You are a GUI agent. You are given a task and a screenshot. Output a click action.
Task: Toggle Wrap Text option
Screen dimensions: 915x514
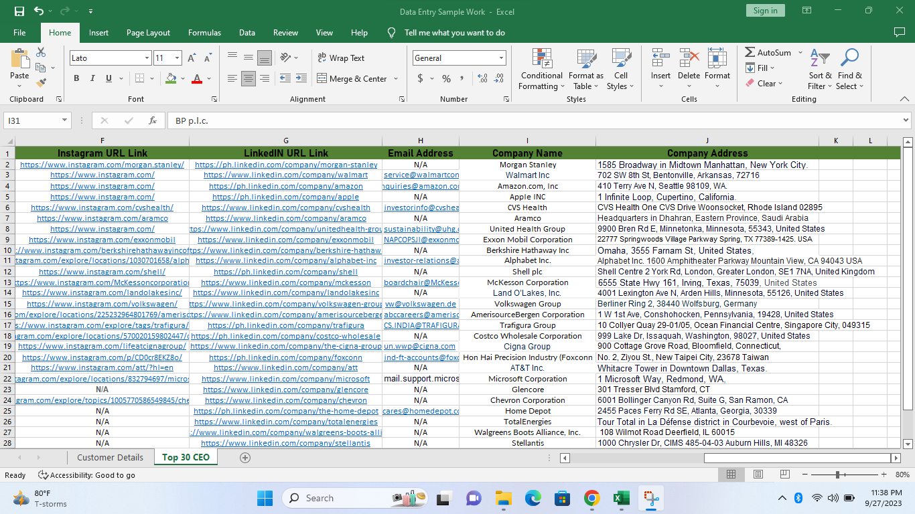(x=341, y=58)
